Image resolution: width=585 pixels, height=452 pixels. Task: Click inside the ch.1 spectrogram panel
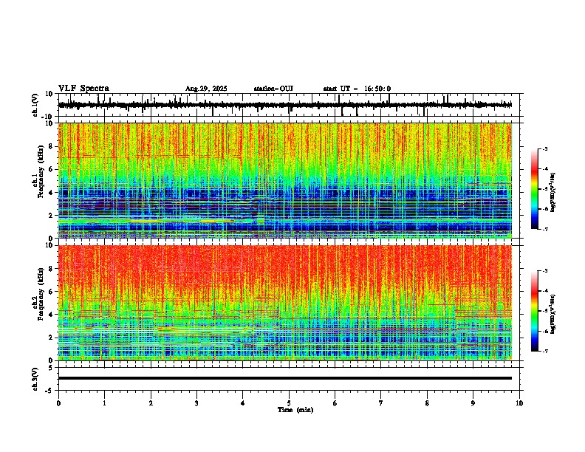click(x=285, y=180)
